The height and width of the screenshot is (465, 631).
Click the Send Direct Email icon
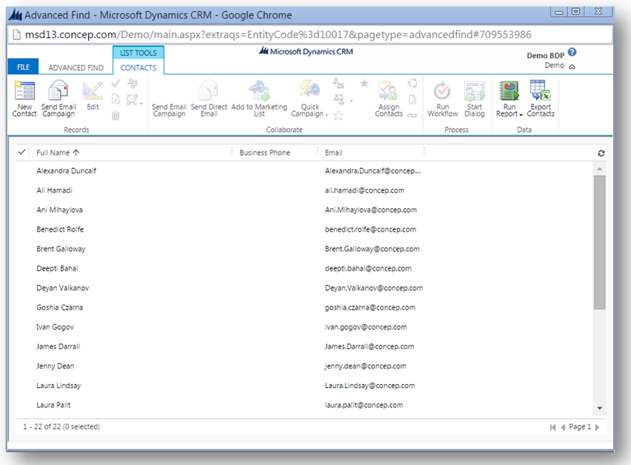tap(208, 90)
